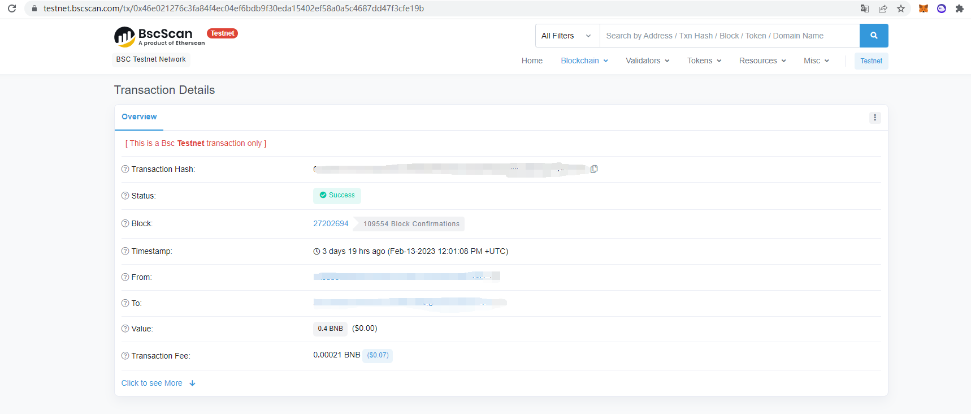Image resolution: width=971 pixels, height=414 pixels.
Task: Select the Overview tab
Action: tap(139, 117)
